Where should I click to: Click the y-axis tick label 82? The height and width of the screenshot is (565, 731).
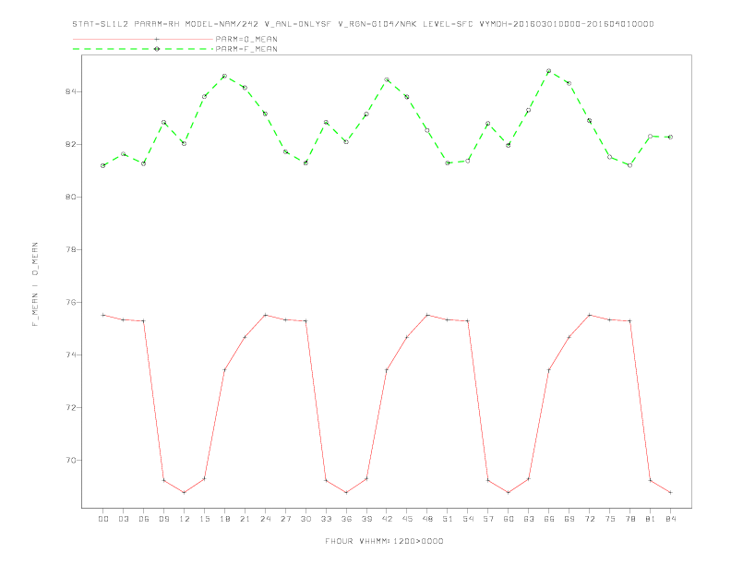71,145
